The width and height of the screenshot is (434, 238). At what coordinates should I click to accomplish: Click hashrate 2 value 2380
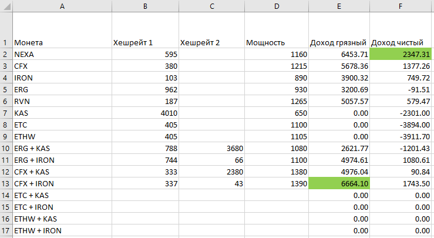212,172
